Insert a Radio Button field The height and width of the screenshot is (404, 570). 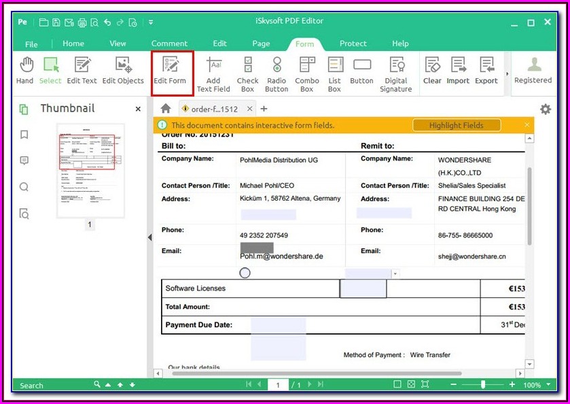[x=277, y=73]
